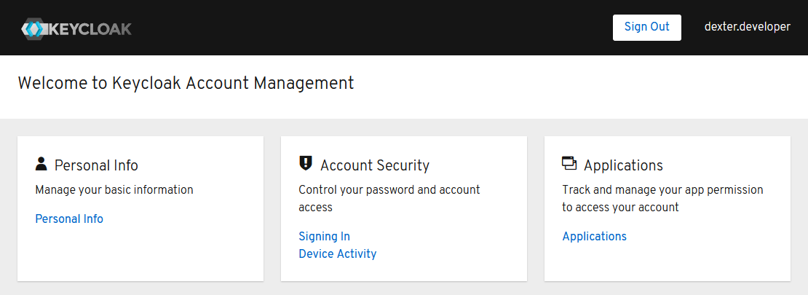Click "Manage your basic information" description
This screenshot has width=808, height=295.
pyautogui.click(x=114, y=189)
